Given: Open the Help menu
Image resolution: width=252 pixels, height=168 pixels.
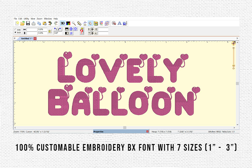Looking at the screenshot, I should tap(56, 19).
